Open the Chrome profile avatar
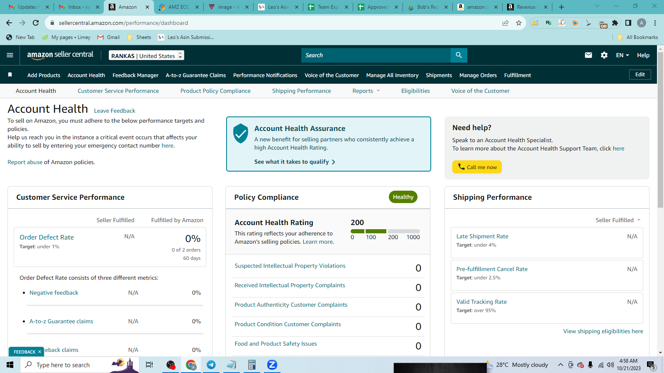The width and height of the screenshot is (664, 373). (642, 23)
